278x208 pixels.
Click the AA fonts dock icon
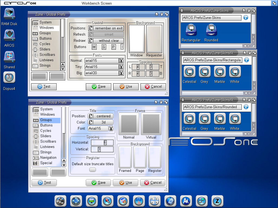(186, 201)
